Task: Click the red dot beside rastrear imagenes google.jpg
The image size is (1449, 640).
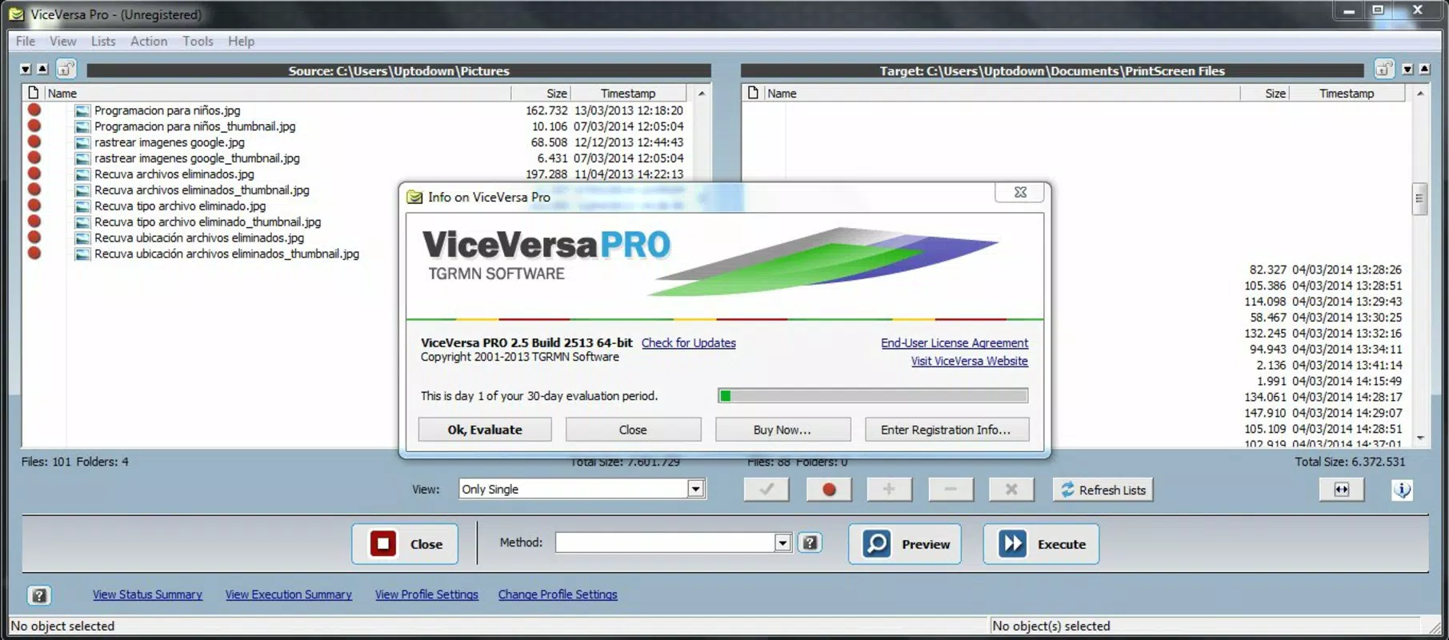Action: (x=34, y=142)
